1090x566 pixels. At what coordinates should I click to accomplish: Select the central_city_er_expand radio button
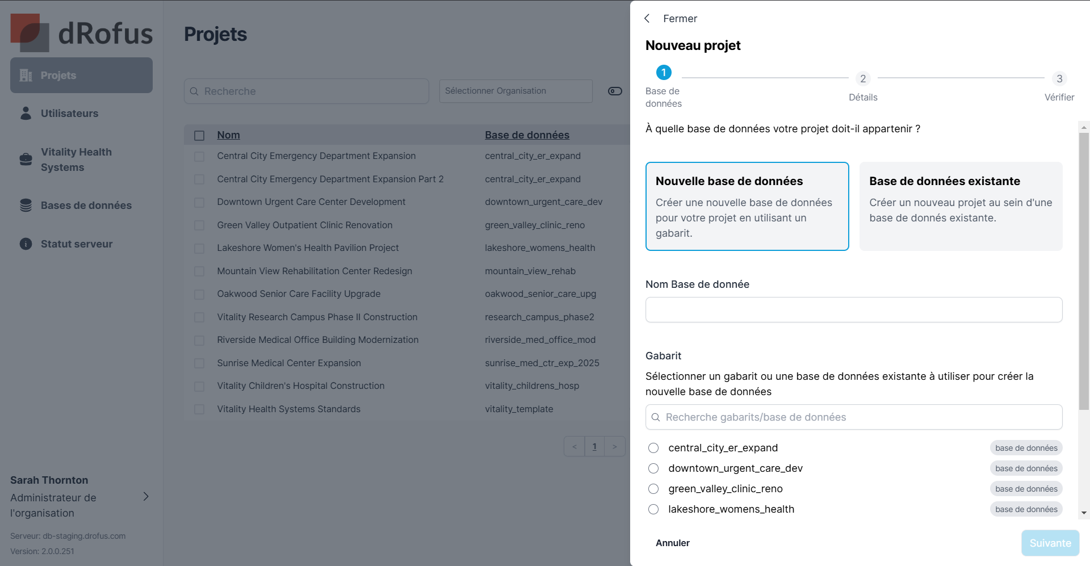point(653,448)
